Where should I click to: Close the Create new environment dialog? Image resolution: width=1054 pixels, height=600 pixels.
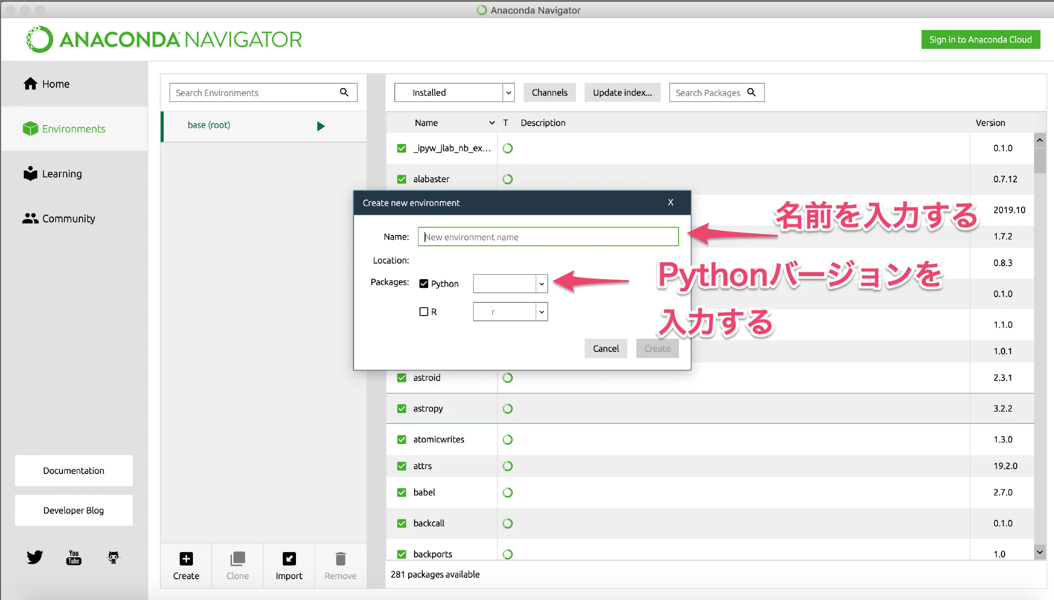pos(671,203)
